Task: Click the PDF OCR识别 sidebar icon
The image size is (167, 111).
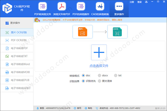Action: point(7,40)
